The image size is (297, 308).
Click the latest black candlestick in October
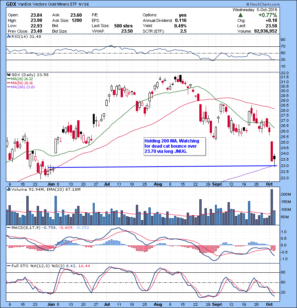pyautogui.click(x=274, y=158)
